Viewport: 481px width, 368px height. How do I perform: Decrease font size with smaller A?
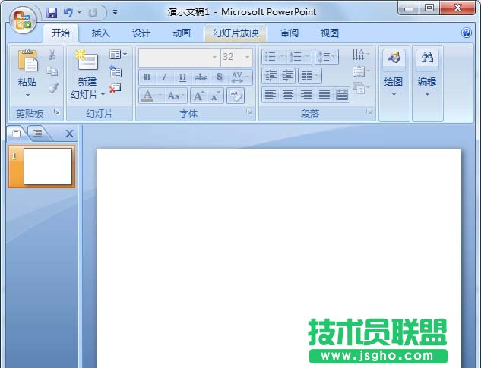click(216, 96)
